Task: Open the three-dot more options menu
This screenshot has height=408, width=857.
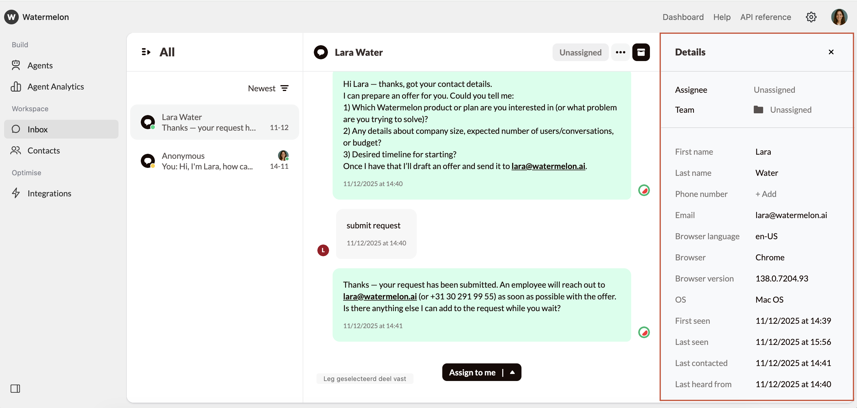Action: click(x=620, y=52)
